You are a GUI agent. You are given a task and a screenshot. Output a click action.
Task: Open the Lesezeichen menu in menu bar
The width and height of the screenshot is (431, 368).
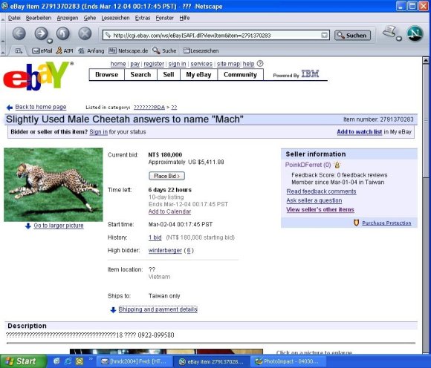pyautogui.click(x=115, y=18)
